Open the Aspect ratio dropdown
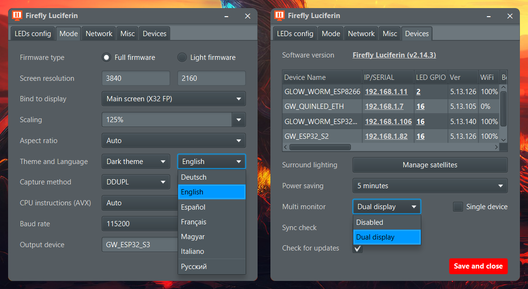 click(174, 141)
